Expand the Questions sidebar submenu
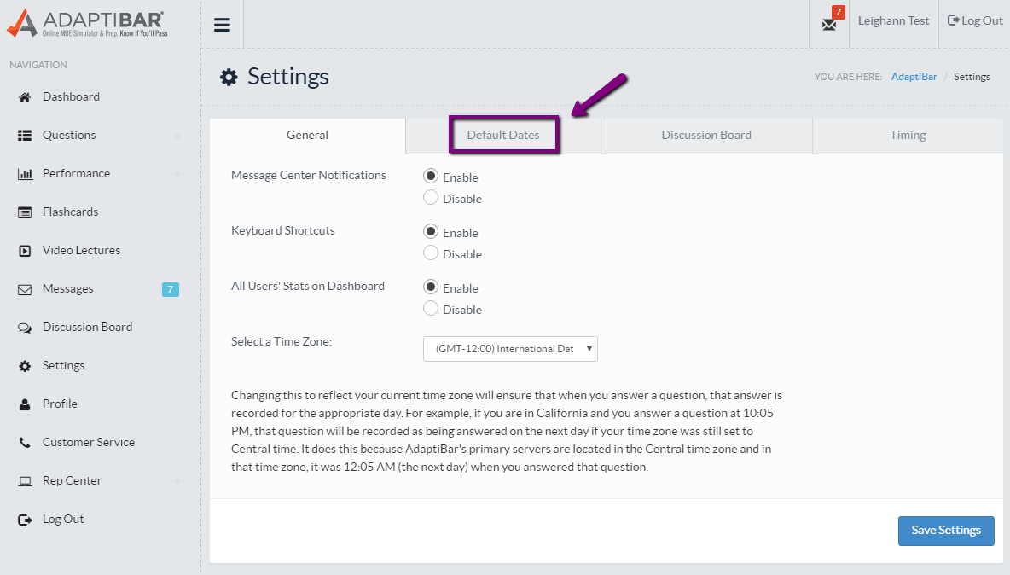1010x575 pixels. point(177,136)
